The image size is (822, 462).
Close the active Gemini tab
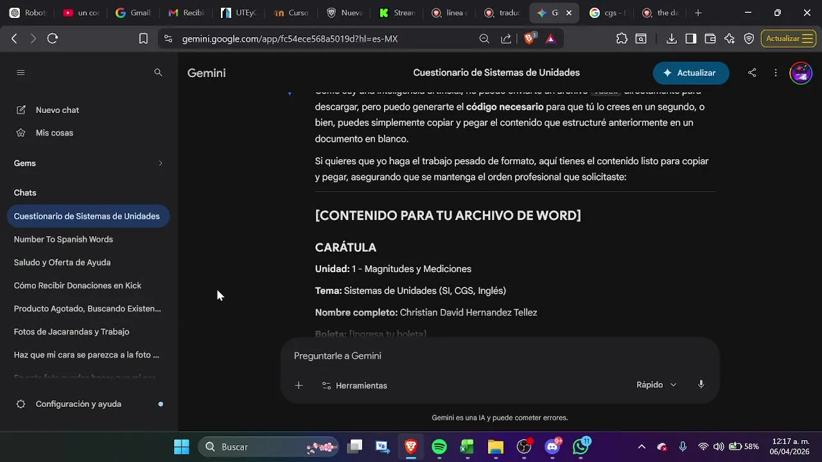pyautogui.click(x=568, y=13)
